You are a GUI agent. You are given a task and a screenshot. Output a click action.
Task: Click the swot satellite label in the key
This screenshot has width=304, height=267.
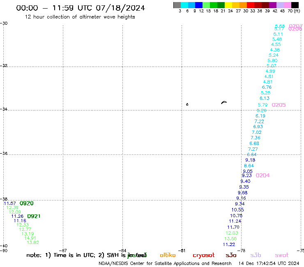pos(282,255)
